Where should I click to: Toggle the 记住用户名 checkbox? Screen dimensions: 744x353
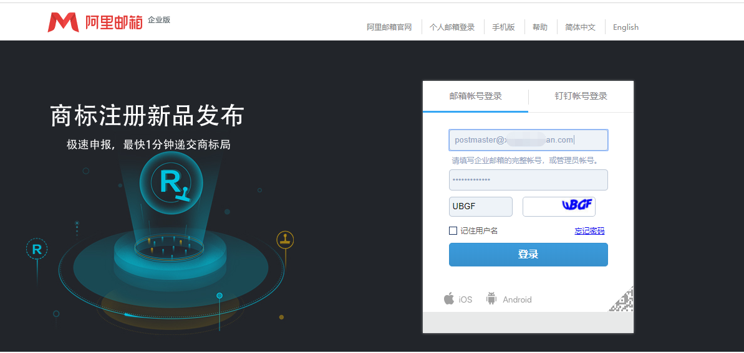tap(453, 231)
